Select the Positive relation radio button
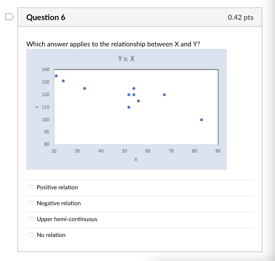Screen dimensions: 275x261 (31, 187)
